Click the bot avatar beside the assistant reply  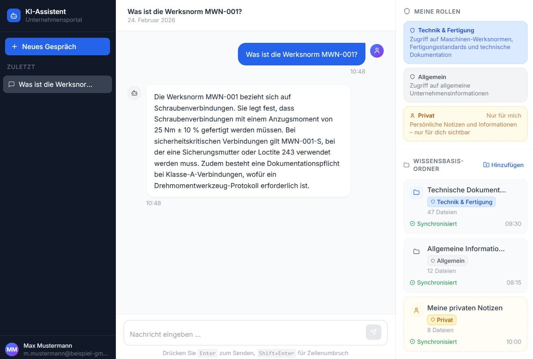134,93
